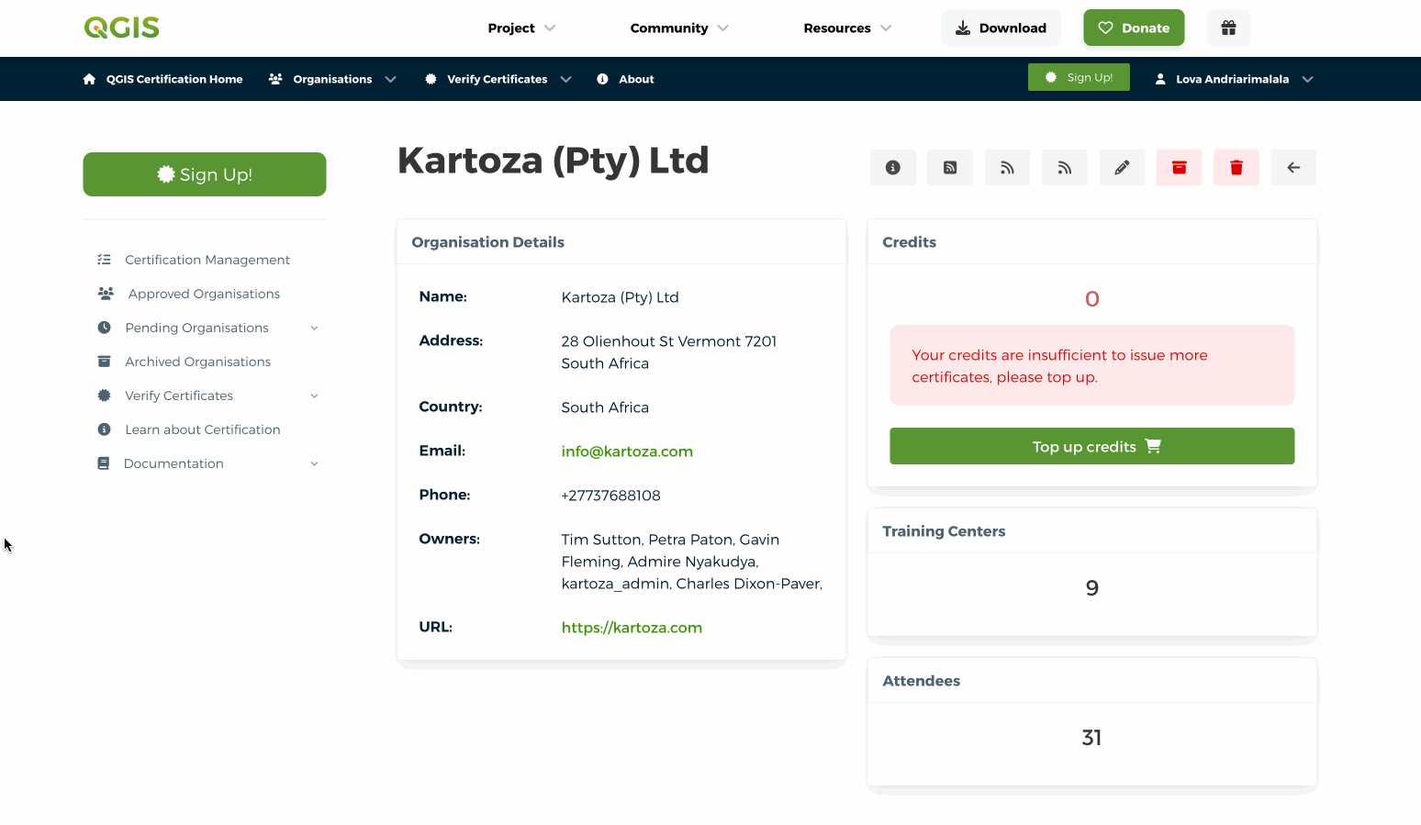Click the large green Sign Up! sidebar button

click(205, 174)
